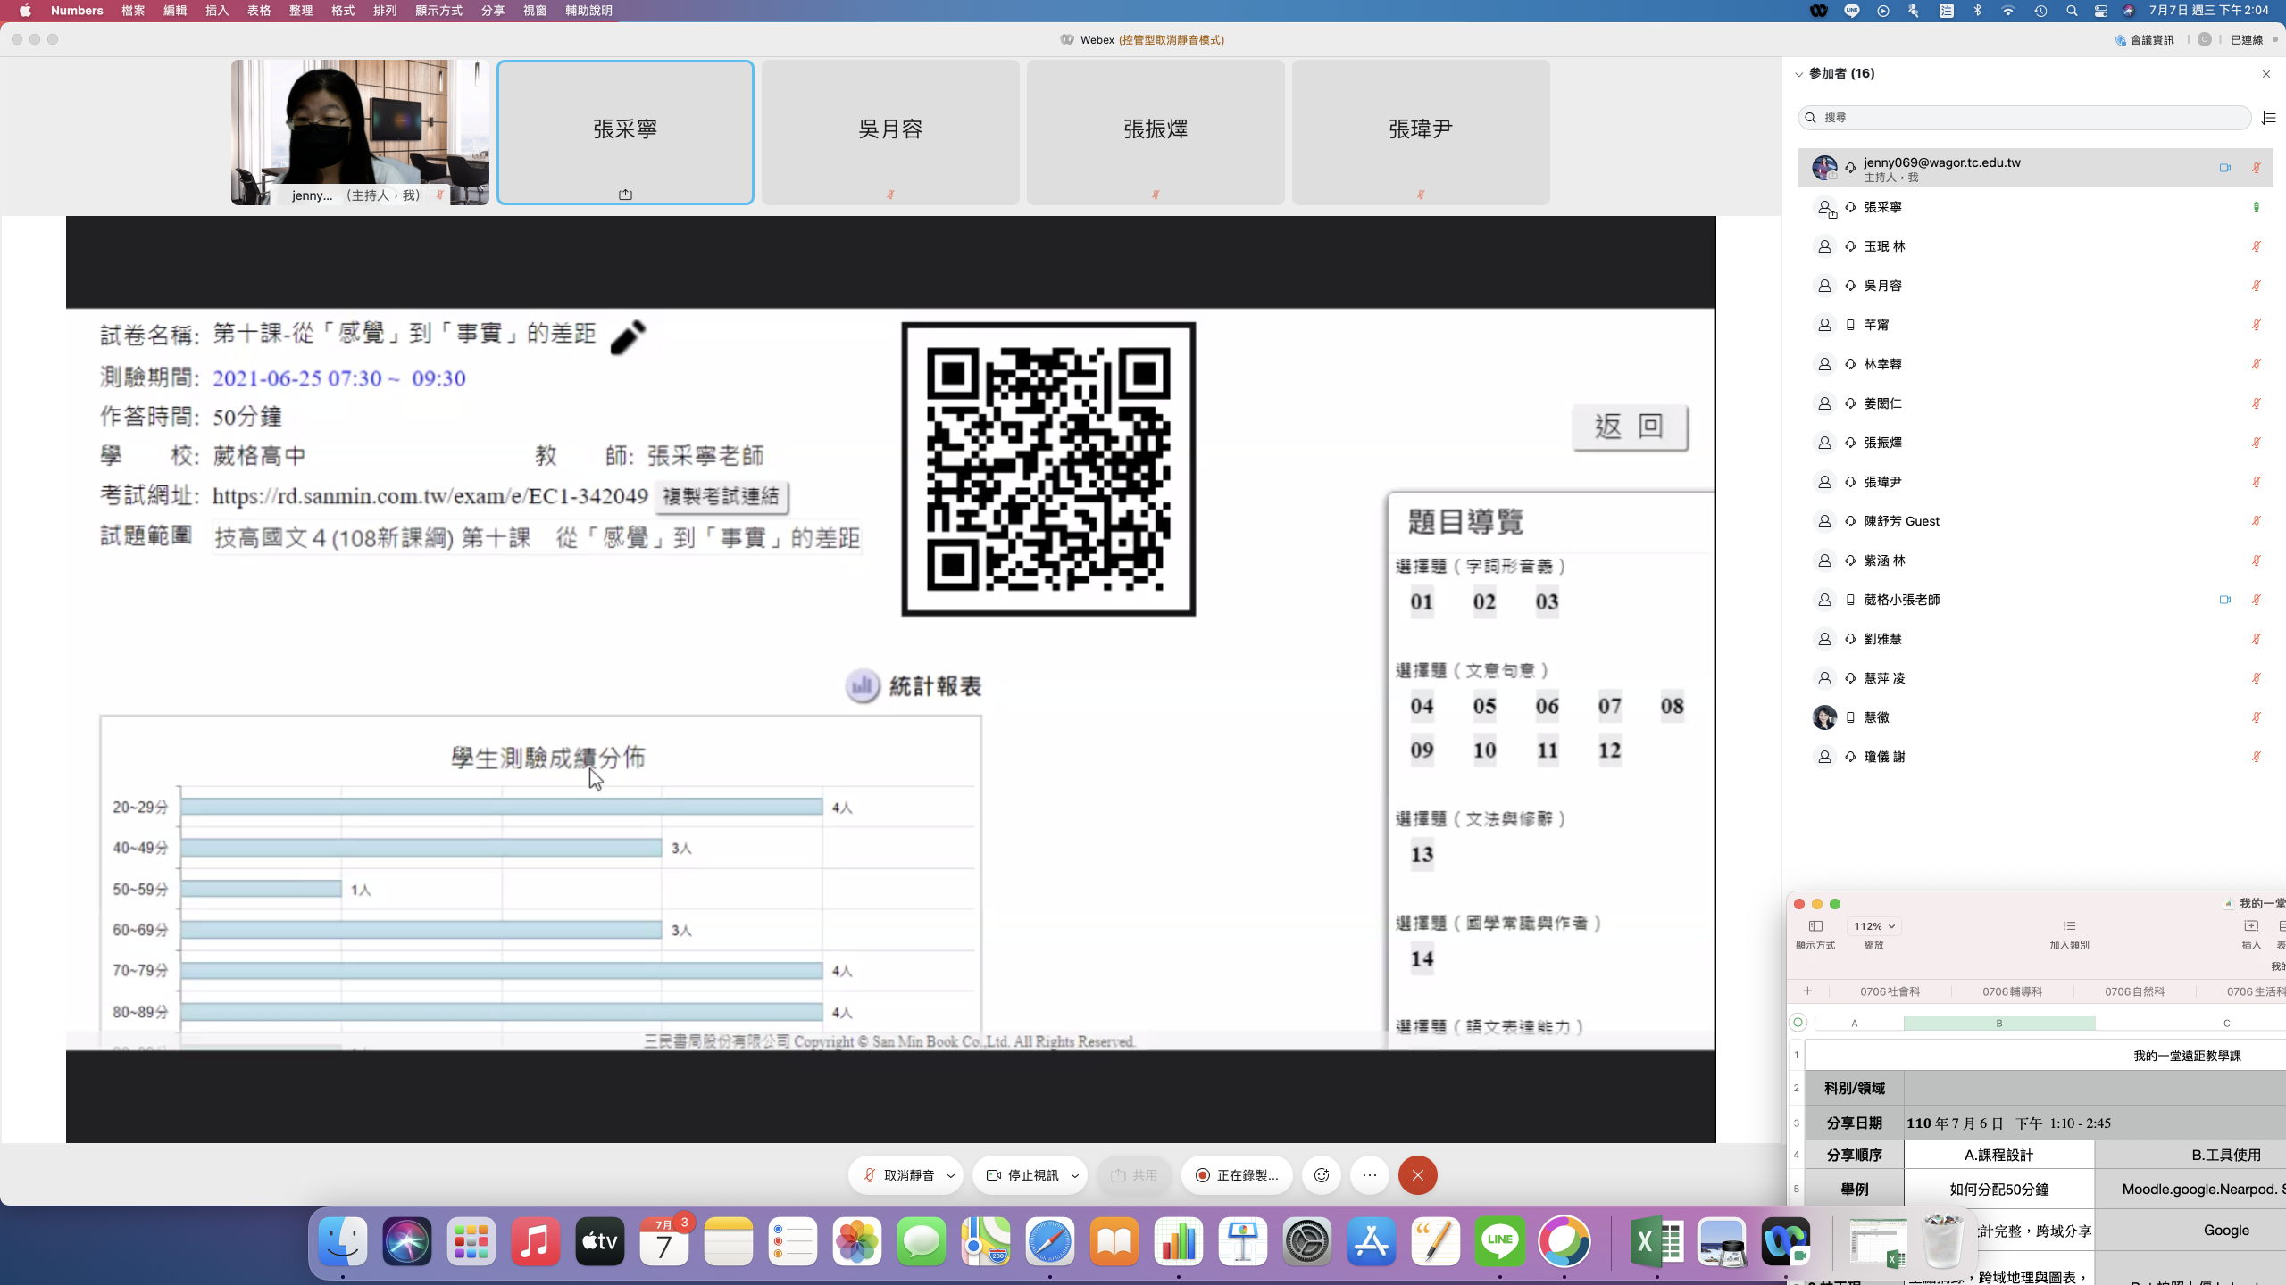Viewport: 2286px width, 1285px height.
Task: Click the 會議資訊 meeting info icon
Action: pyautogui.click(x=2121, y=40)
